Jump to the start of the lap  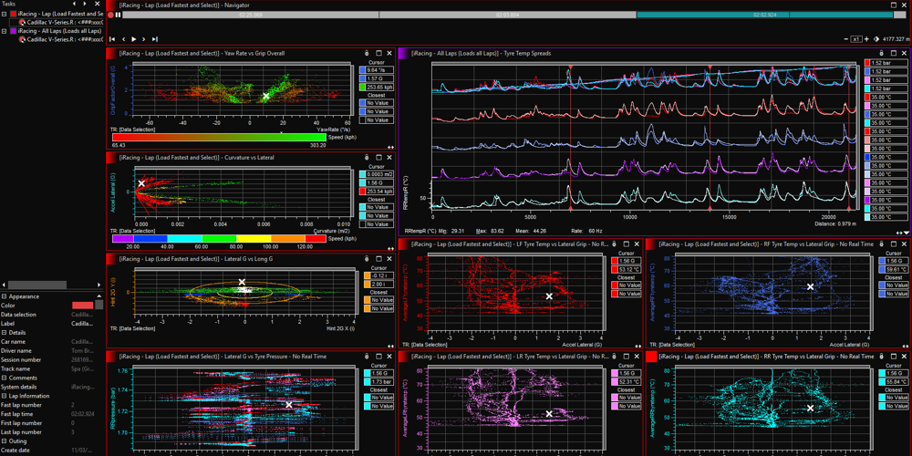pos(111,39)
